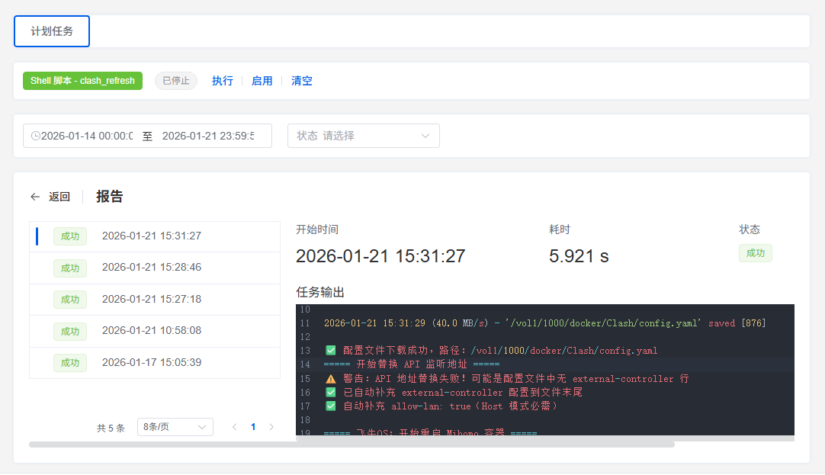Open the 8条/页 page size dropdown
The width and height of the screenshot is (825, 475).
point(175,427)
